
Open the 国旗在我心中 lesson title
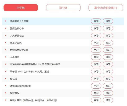click(x=17, y=28)
